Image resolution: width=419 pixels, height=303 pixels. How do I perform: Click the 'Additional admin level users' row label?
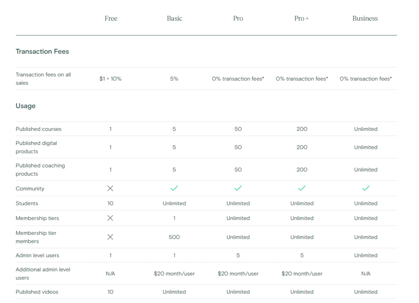[x=43, y=274]
